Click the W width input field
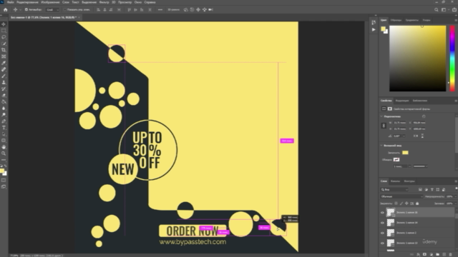The width and height of the screenshot is (458, 257). (399, 123)
